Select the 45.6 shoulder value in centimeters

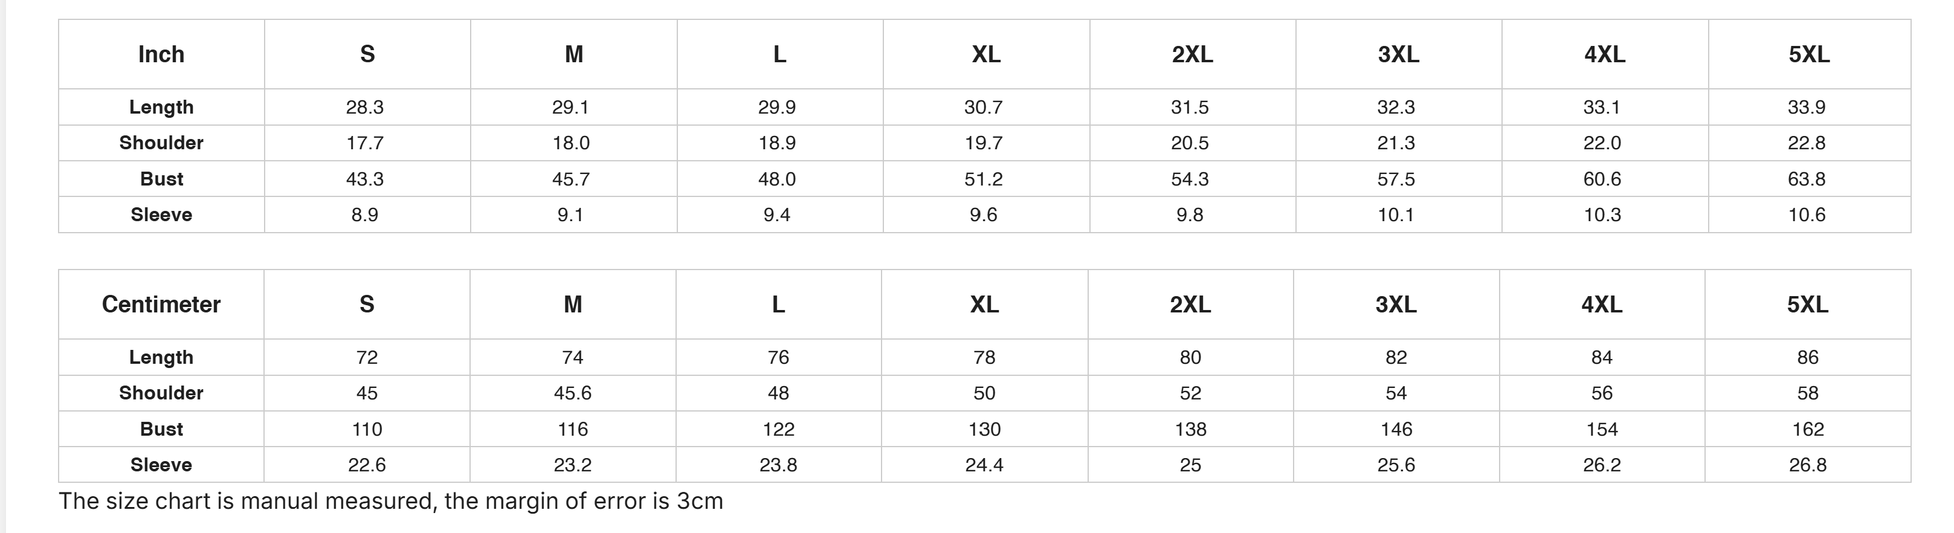(x=573, y=393)
